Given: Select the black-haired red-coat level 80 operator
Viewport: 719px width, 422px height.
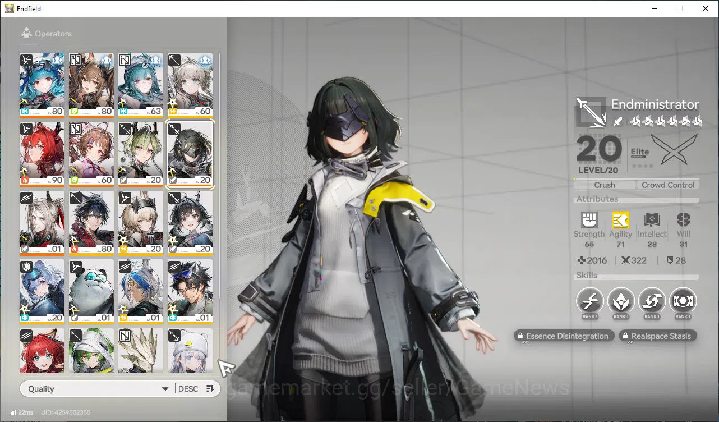Looking at the screenshot, I should coord(91,223).
